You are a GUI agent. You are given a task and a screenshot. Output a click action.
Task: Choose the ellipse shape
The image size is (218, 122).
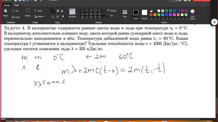[x=99, y=11]
